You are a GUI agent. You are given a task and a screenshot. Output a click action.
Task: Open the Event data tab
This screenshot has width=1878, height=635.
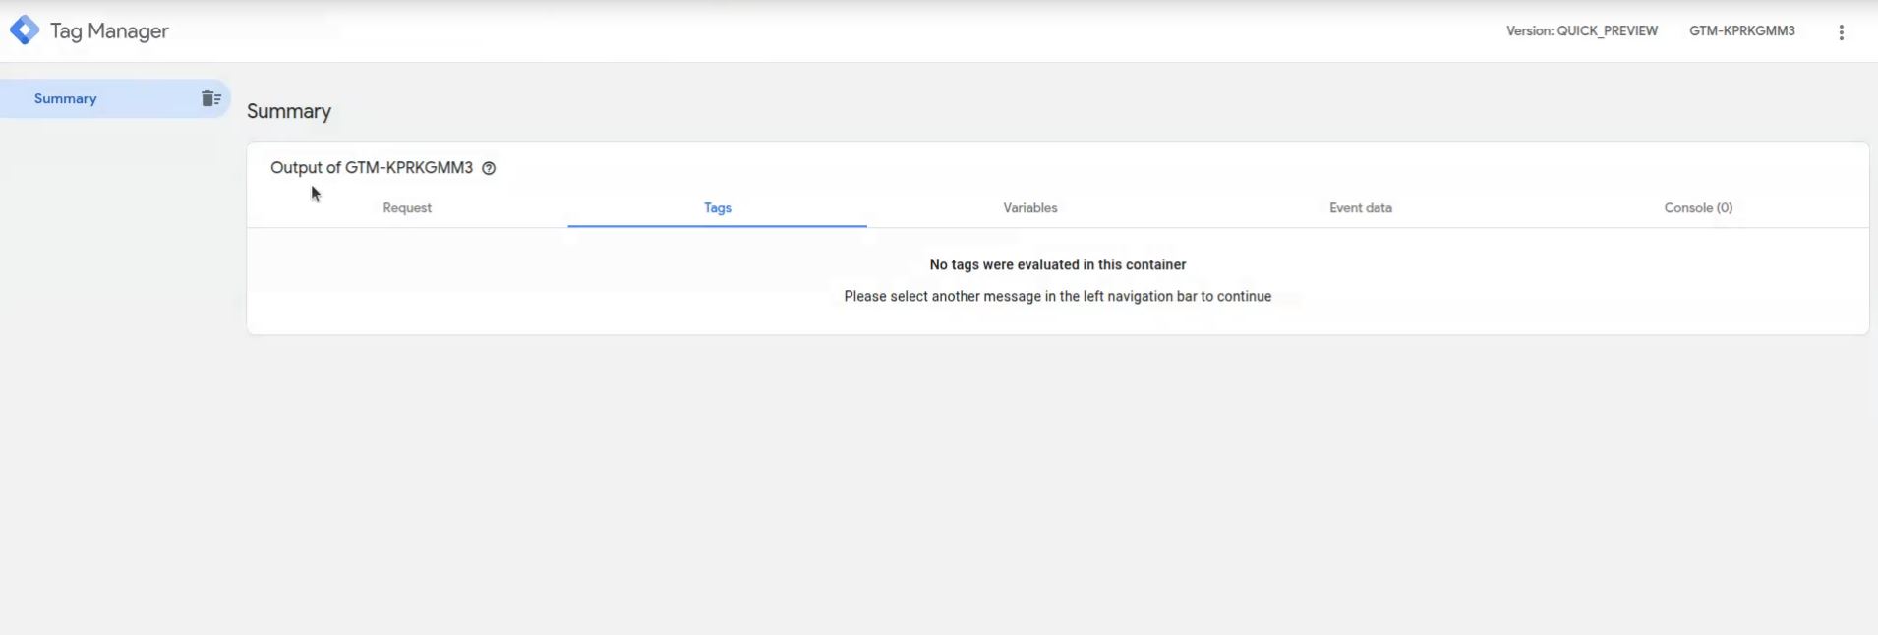click(1361, 207)
